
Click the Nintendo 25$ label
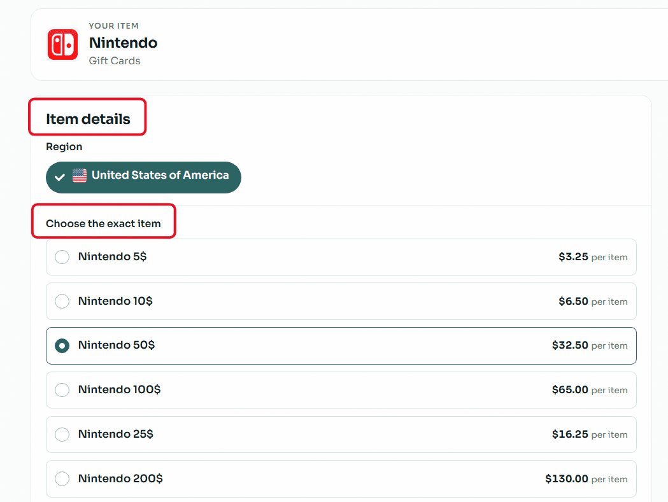116,434
